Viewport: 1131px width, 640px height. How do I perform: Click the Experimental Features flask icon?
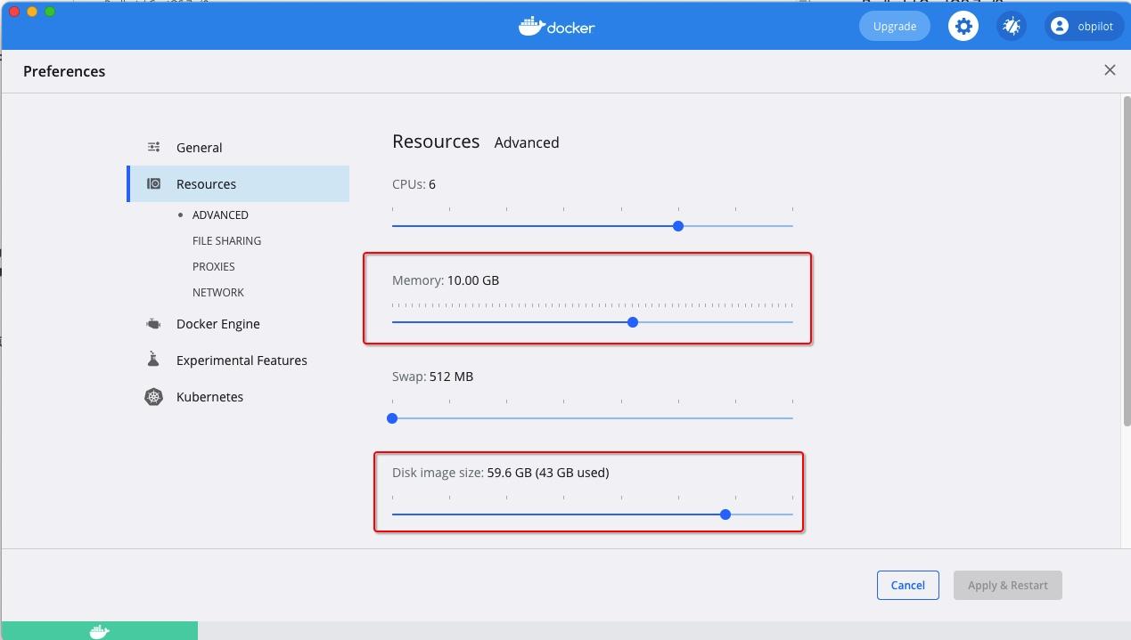(x=153, y=360)
